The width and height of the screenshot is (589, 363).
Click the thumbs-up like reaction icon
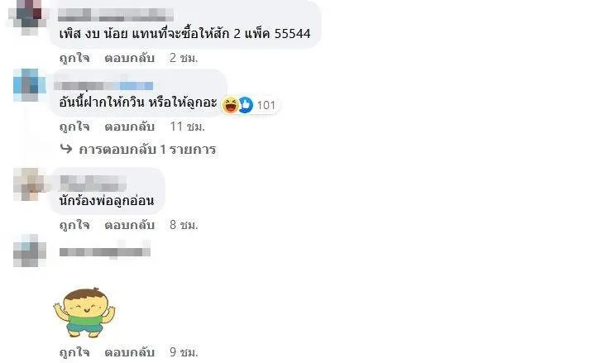(x=246, y=105)
